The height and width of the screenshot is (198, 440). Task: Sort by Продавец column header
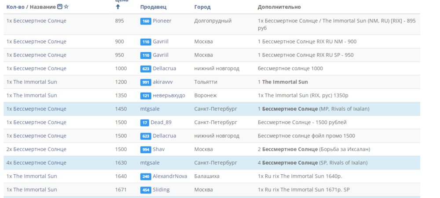[x=153, y=7]
